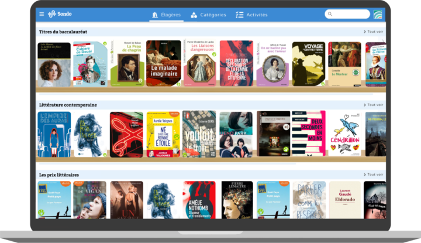Open Voyage au centre de la terre

[x=309, y=64]
